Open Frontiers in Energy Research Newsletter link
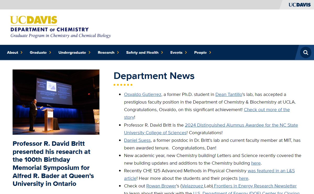This screenshot has height=194, width=314. tap(255, 186)
